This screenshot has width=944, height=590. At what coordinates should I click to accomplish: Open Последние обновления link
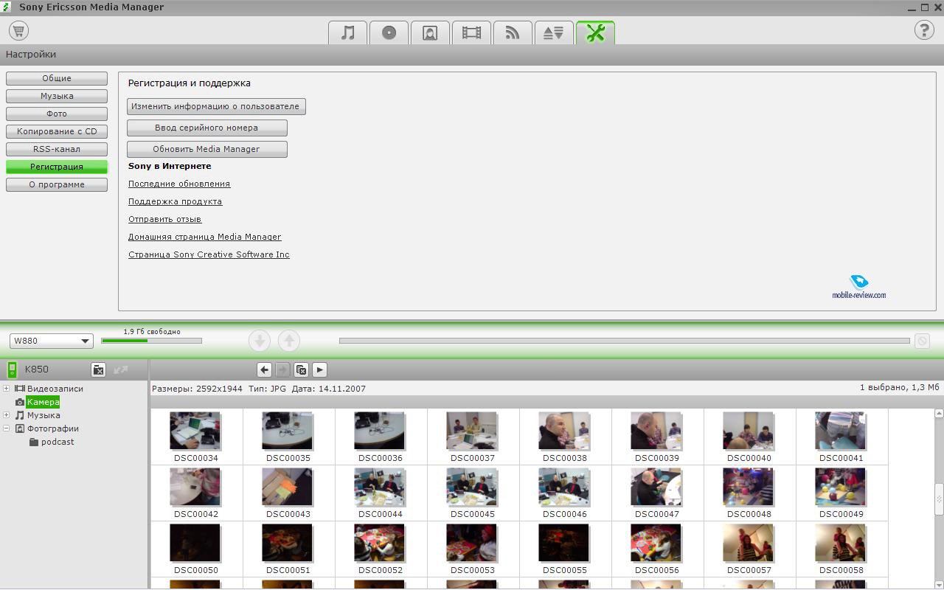click(179, 184)
